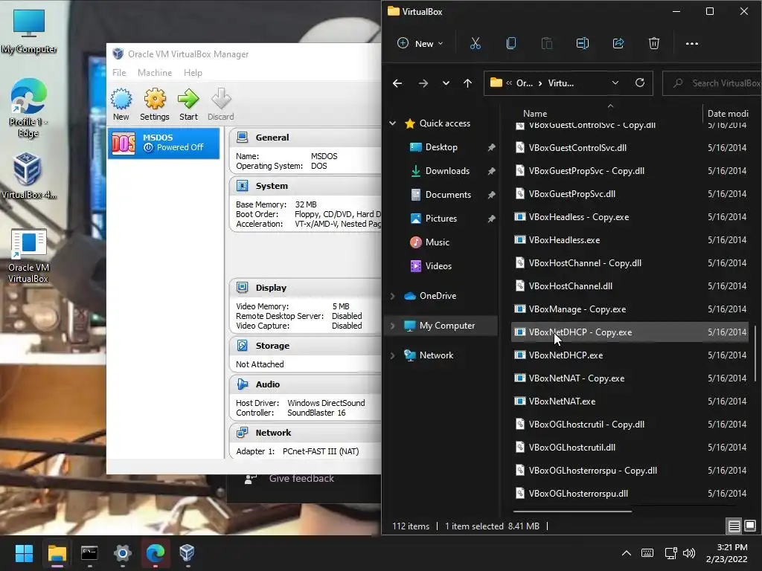Expand the OneDrive tree node
762x571 pixels.
click(392, 296)
